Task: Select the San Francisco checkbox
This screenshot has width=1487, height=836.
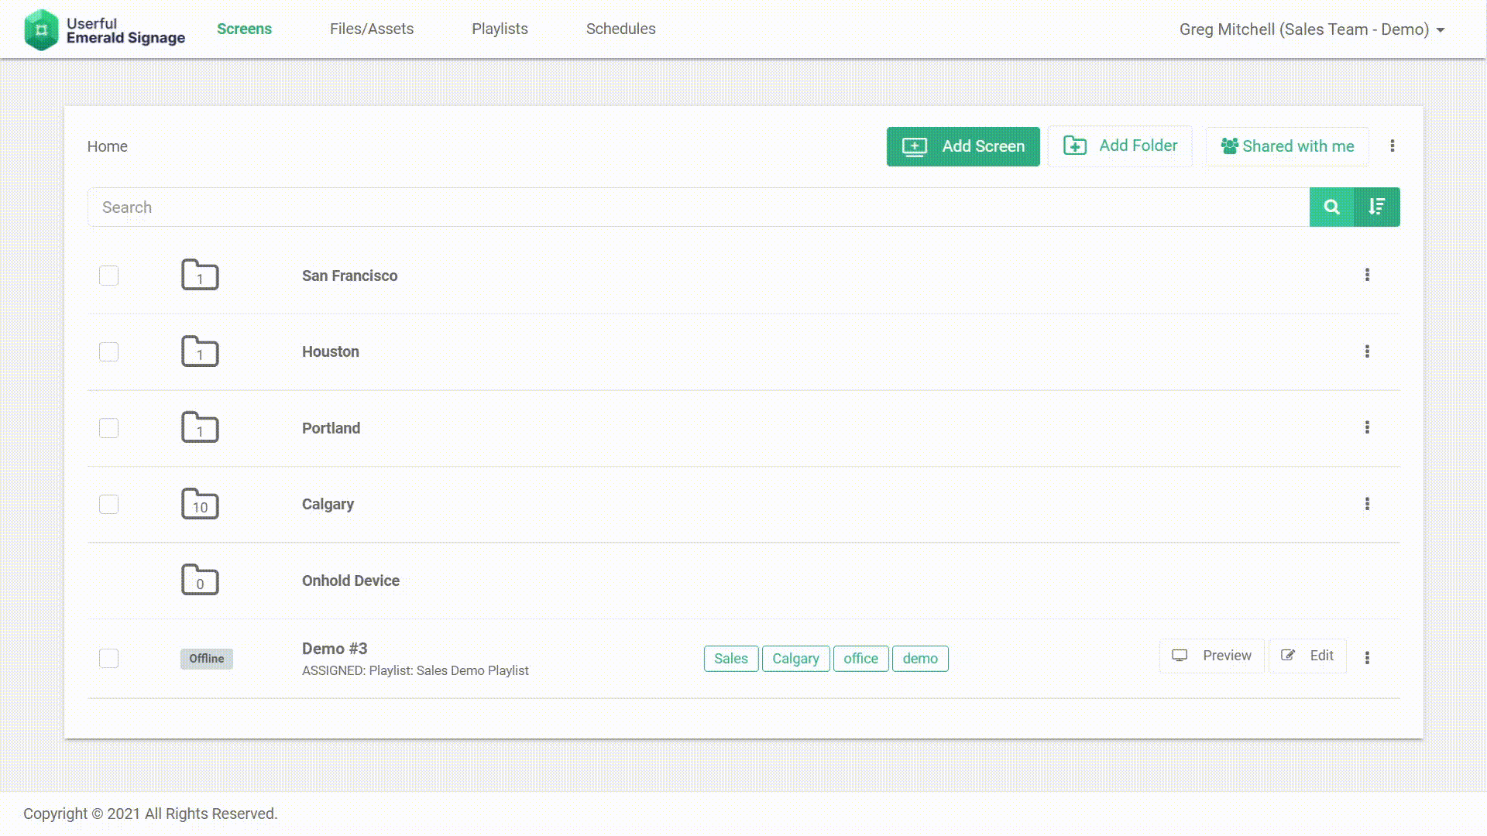Action: pos(108,276)
